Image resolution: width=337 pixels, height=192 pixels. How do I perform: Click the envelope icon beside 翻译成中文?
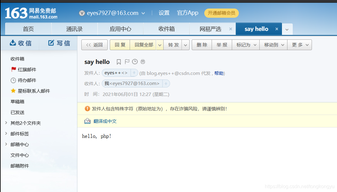(x=87, y=121)
